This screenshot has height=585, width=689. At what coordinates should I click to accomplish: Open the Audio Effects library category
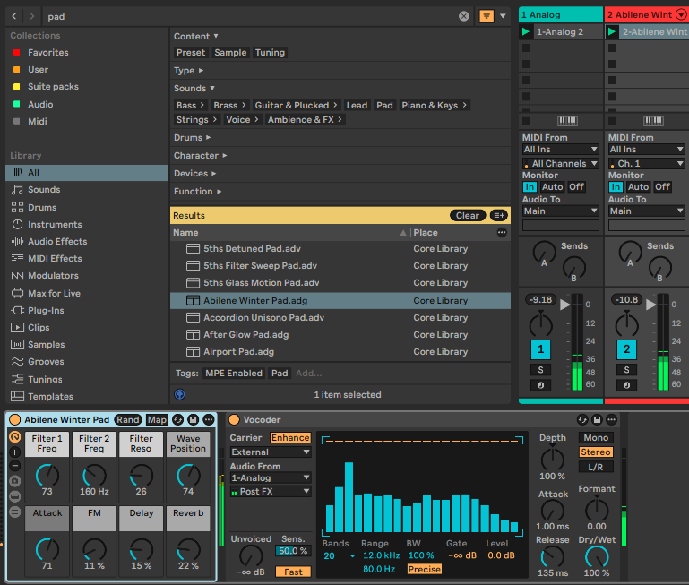[57, 241]
